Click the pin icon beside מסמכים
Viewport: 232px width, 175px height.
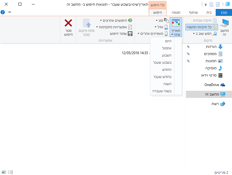[x=188, y=54]
